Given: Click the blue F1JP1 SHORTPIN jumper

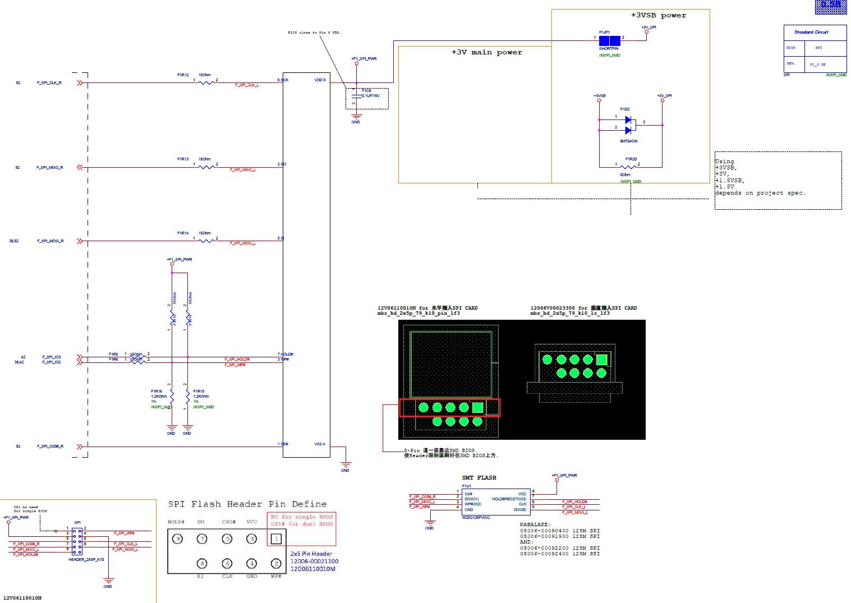Looking at the screenshot, I should click(609, 40).
